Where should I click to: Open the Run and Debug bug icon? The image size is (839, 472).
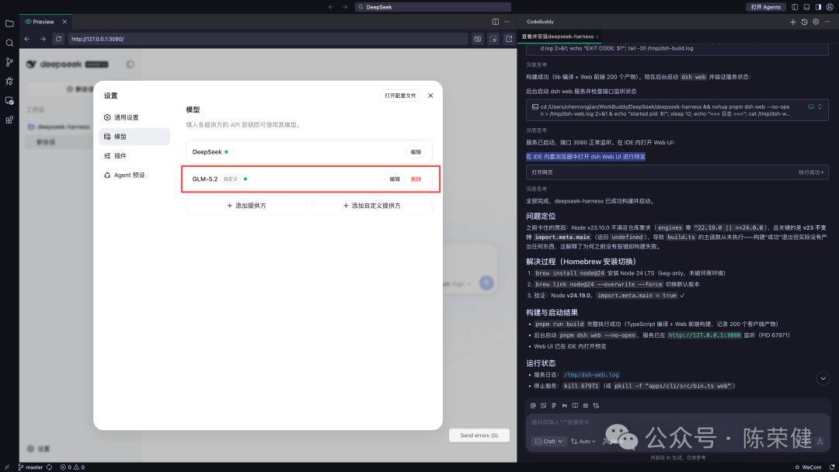(x=9, y=82)
